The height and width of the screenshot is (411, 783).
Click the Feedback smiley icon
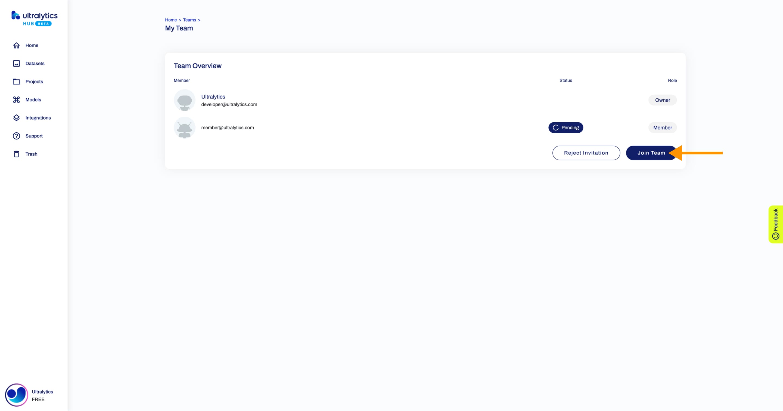point(775,235)
